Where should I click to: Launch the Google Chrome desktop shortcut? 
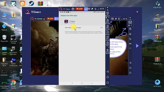(13, 84)
